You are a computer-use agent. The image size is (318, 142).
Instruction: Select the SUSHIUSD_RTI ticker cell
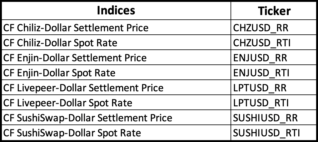click(274, 132)
